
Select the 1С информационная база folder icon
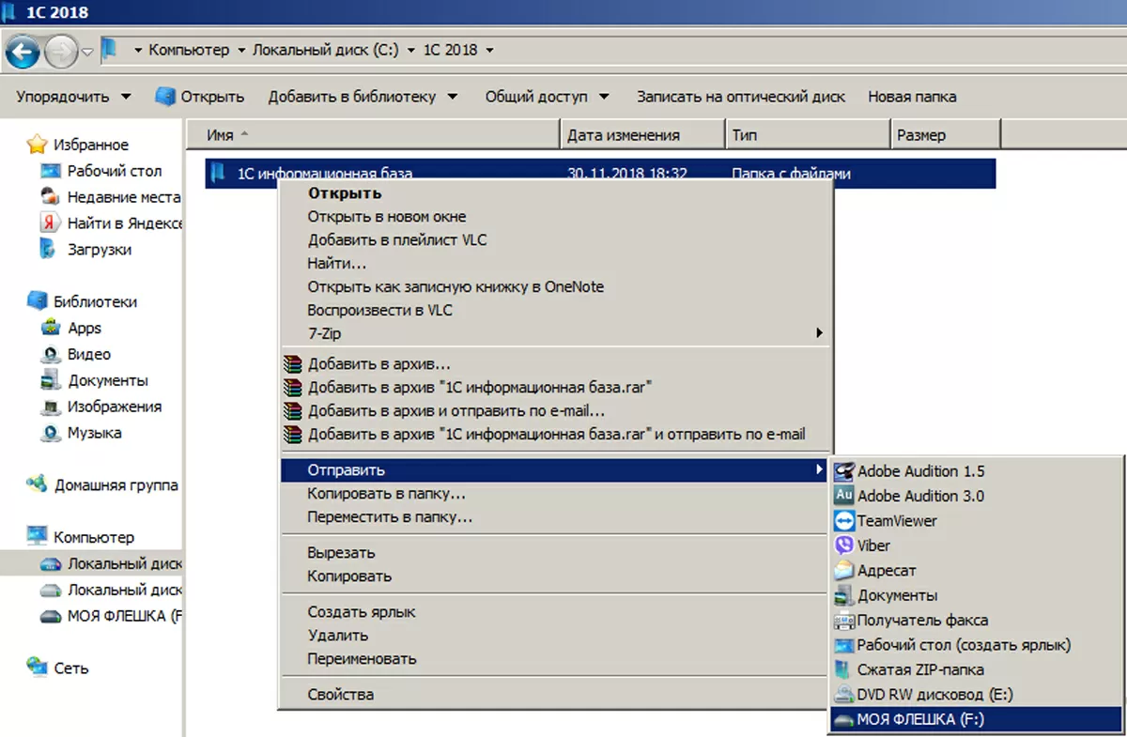(x=219, y=173)
